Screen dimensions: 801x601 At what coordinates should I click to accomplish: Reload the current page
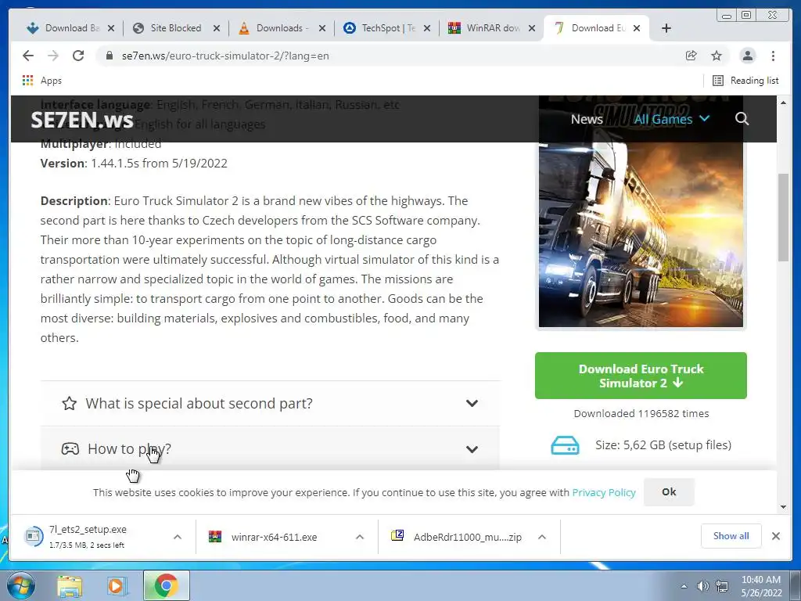78,56
